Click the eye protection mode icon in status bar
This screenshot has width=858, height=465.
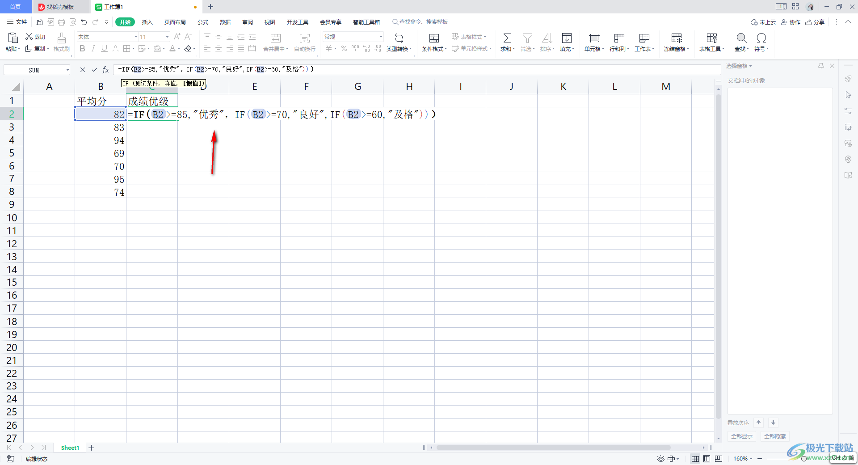[660, 459]
